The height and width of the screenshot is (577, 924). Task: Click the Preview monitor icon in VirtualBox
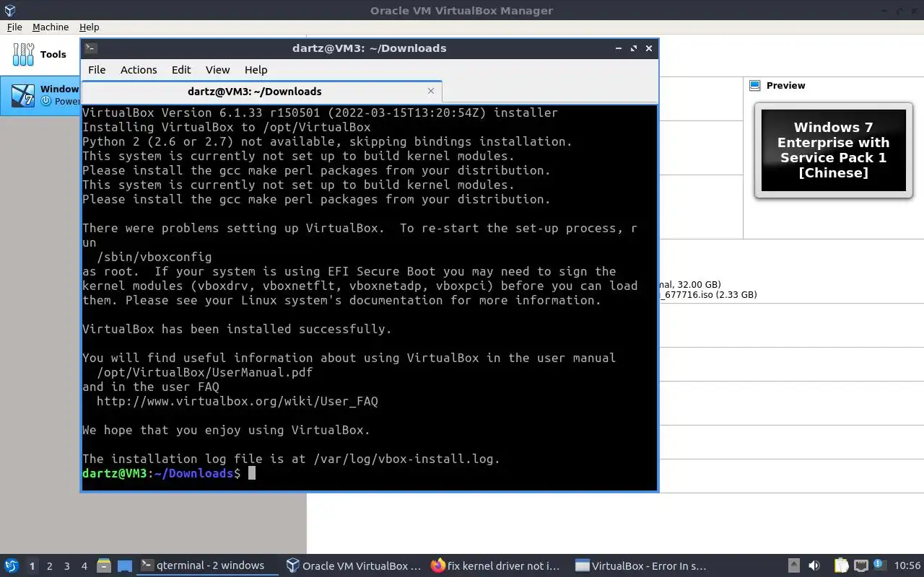[755, 85]
